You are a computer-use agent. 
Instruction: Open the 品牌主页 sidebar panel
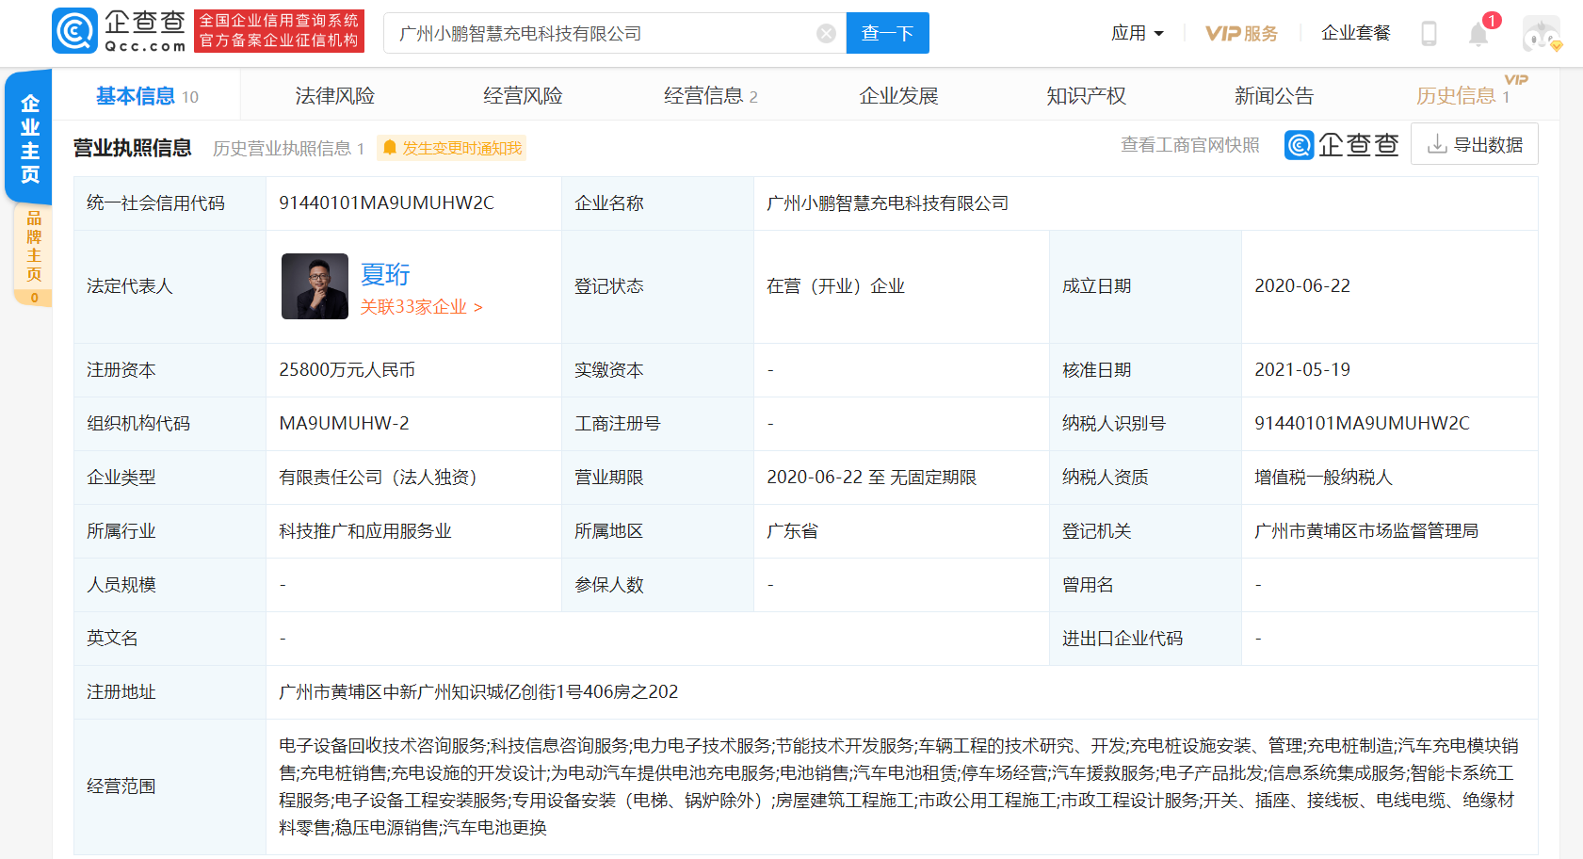(x=31, y=243)
